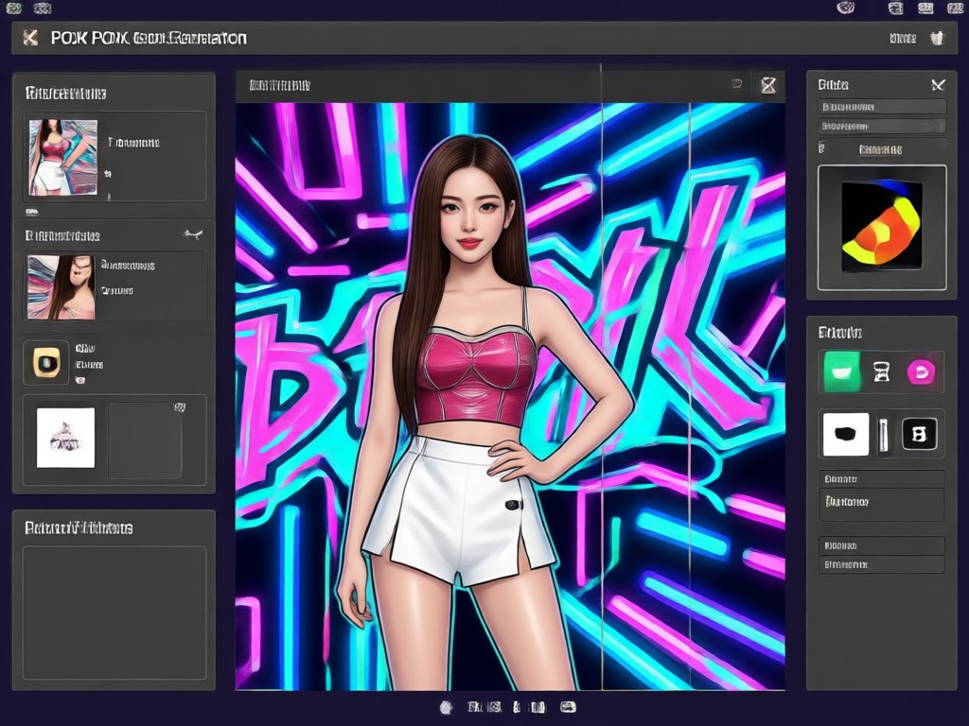Image resolution: width=969 pixels, height=726 pixels.
Task: Click the second field with the lighter right end
Action: click(882, 126)
